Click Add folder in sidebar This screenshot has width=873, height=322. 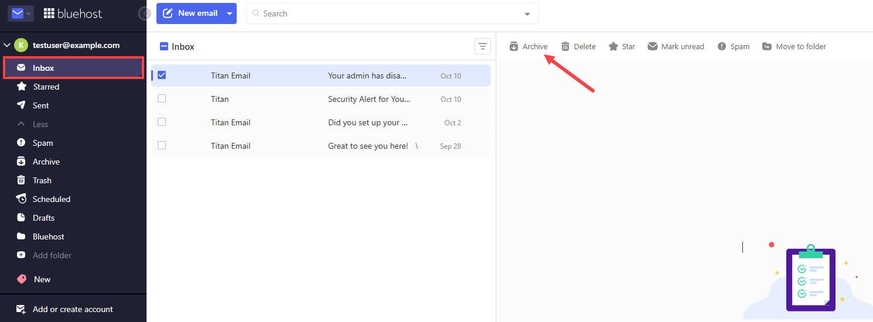click(52, 255)
